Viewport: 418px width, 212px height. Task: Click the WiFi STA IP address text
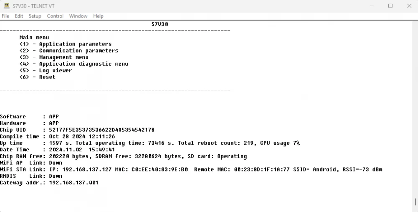87,169
